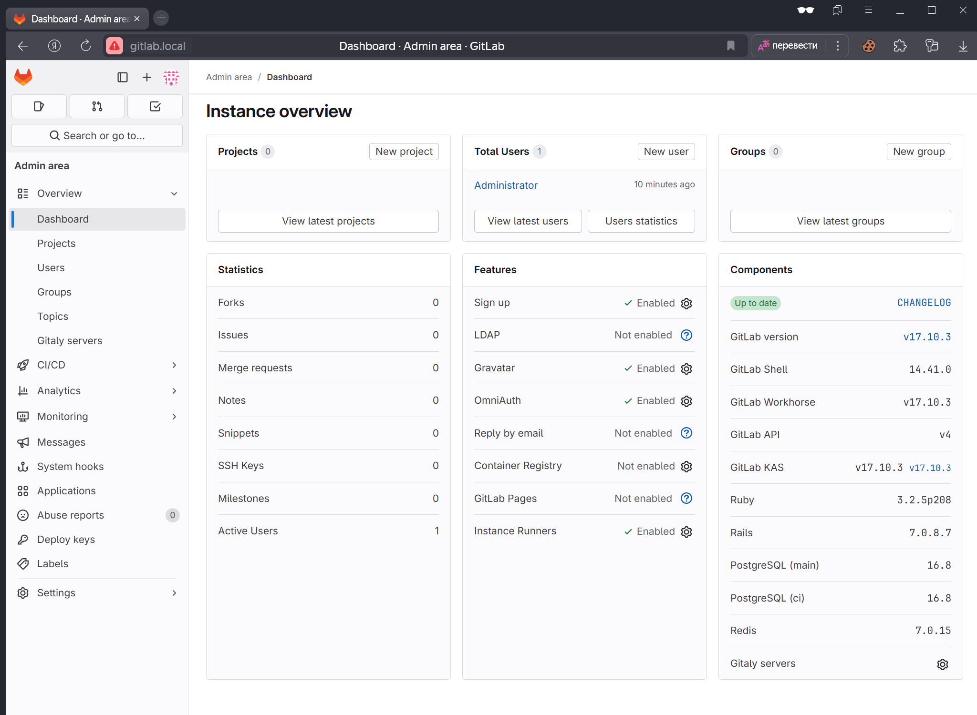Click Container Registry settings gear icon
Screen dimensions: 977x715
point(686,466)
